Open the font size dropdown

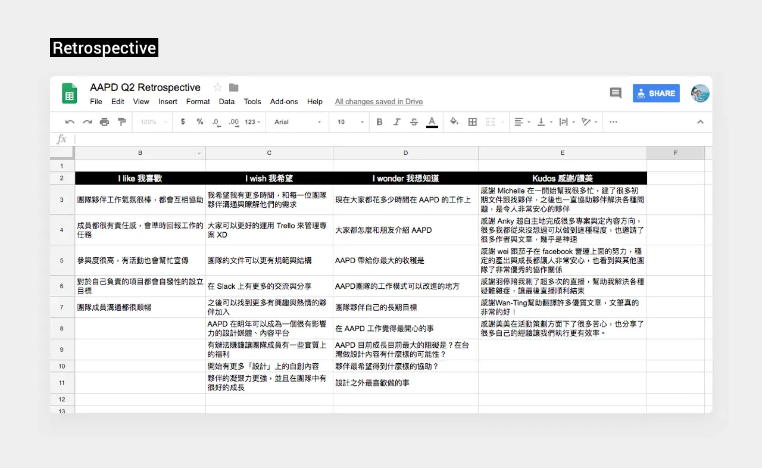pyautogui.click(x=351, y=122)
